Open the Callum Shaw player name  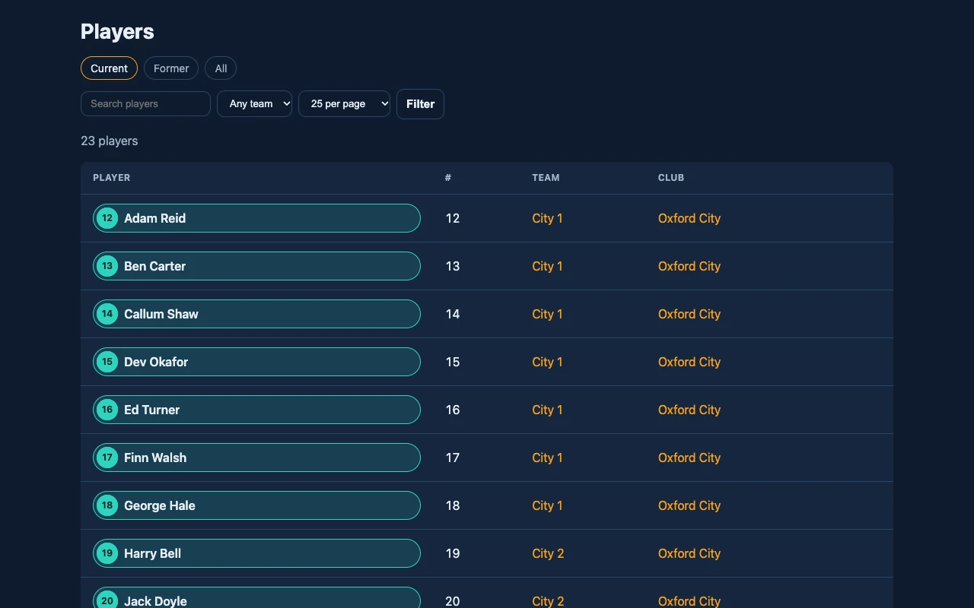pyautogui.click(x=161, y=314)
